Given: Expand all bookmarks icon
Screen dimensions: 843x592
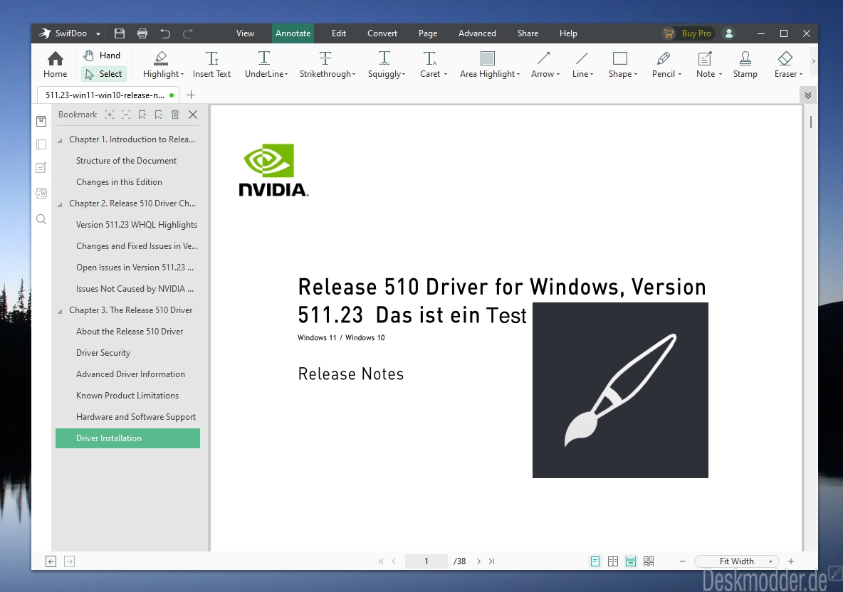Looking at the screenshot, I should pyautogui.click(x=110, y=115).
